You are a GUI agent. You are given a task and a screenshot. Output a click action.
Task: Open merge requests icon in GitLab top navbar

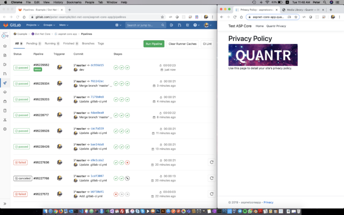tap(180, 25)
